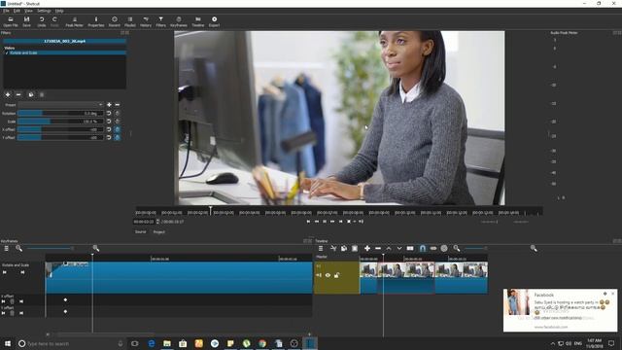The width and height of the screenshot is (622, 350).
Task: Click the Filters toolbar icon
Action: (160, 21)
